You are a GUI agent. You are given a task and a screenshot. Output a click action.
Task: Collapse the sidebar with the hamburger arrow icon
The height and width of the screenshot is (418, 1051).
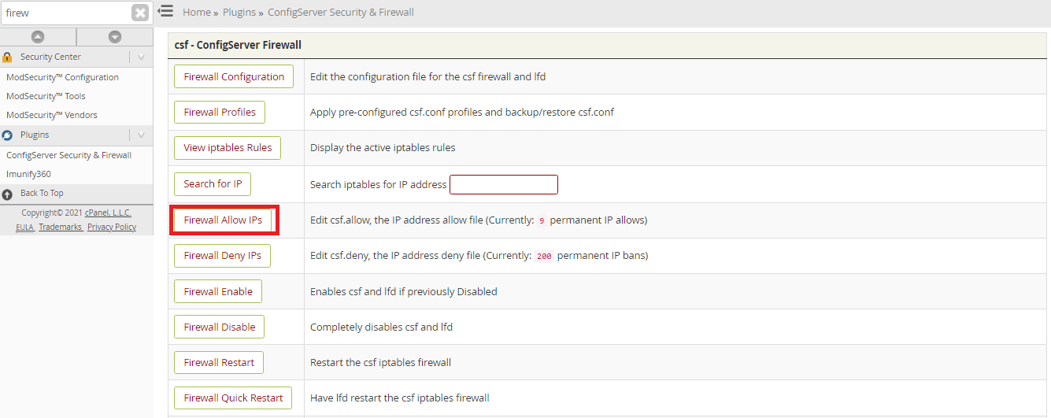coord(165,11)
